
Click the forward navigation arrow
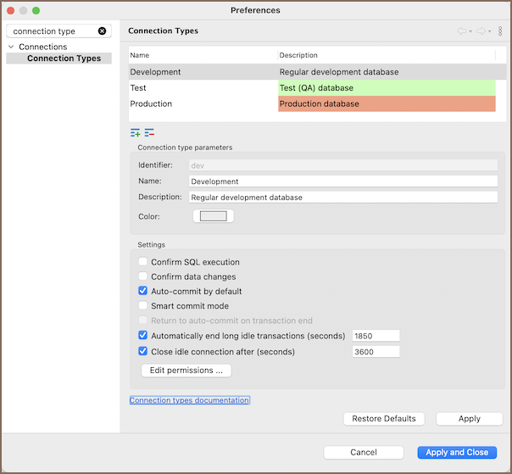(480, 31)
